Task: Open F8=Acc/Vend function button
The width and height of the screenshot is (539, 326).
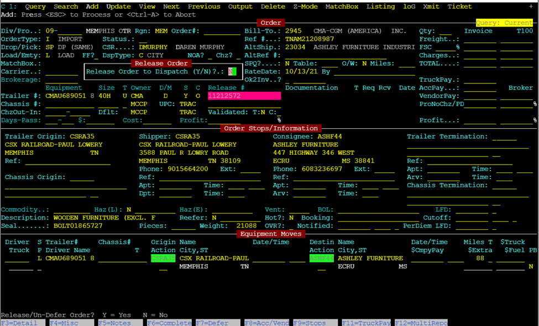Action: point(267,323)
